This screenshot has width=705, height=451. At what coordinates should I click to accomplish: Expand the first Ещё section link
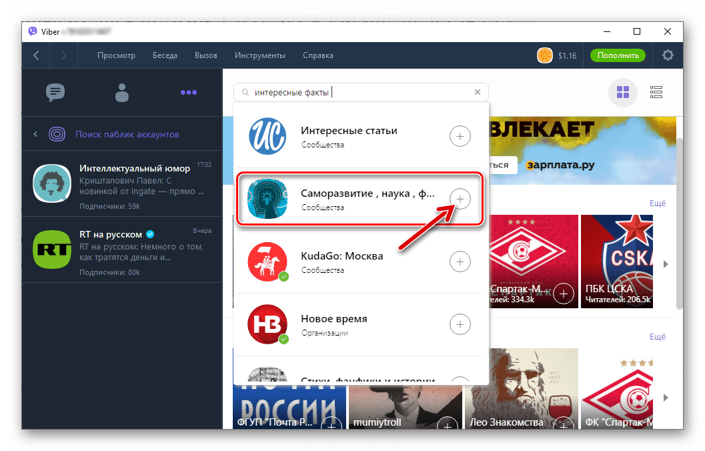(657, 203)
